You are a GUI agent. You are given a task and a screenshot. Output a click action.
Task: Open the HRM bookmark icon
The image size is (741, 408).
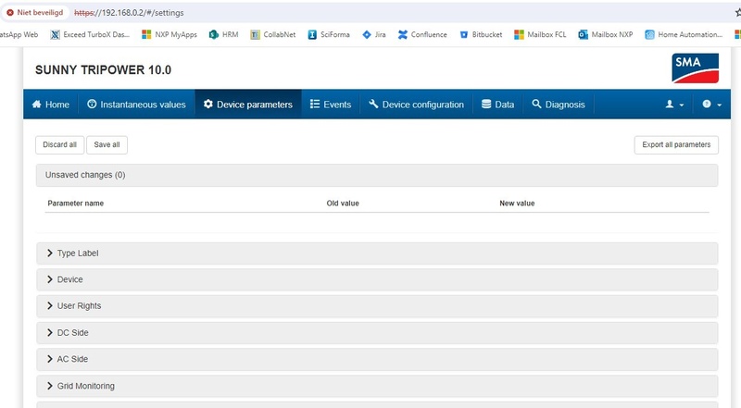[214, 34]
